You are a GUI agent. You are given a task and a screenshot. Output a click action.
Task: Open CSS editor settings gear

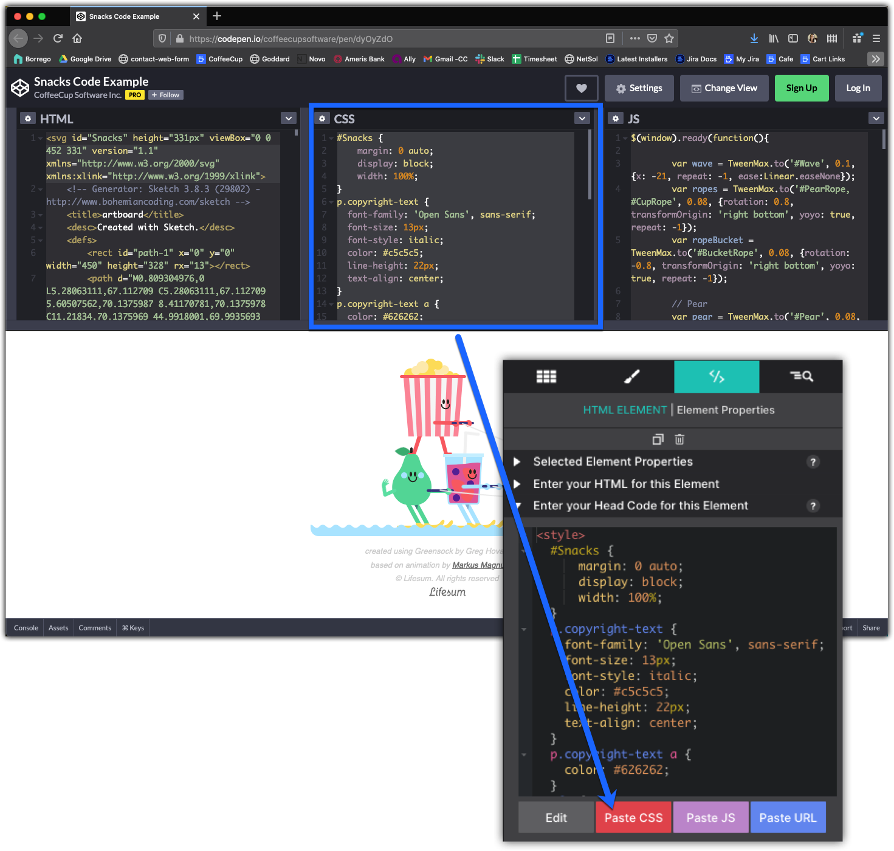click(322, 119)
